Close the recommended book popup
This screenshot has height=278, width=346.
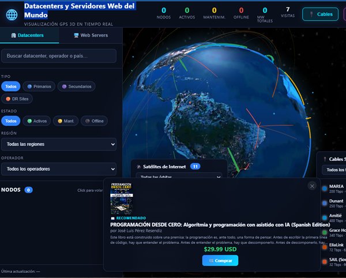(312, 186)
